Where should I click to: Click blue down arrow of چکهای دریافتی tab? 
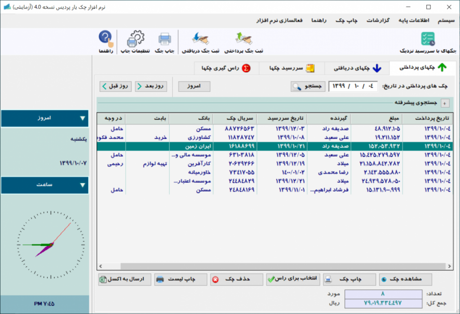[x=377, y=68]
